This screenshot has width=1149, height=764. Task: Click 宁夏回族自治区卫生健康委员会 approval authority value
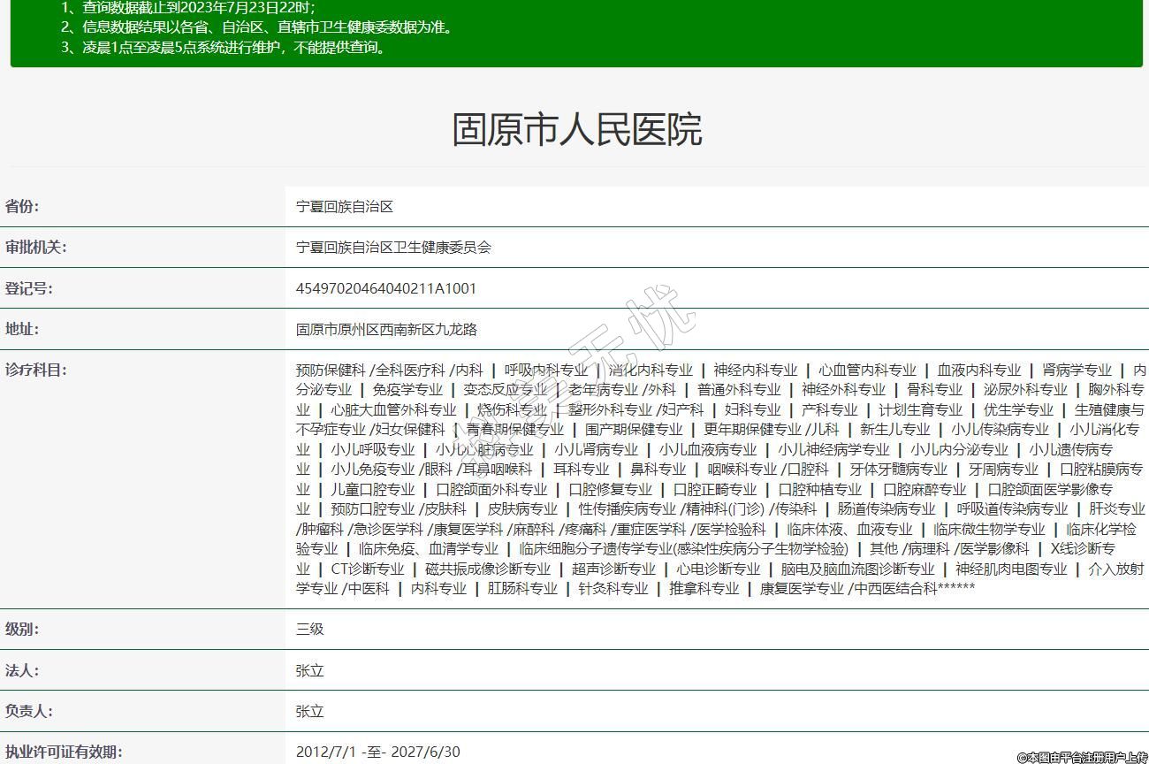coord(393,248)
